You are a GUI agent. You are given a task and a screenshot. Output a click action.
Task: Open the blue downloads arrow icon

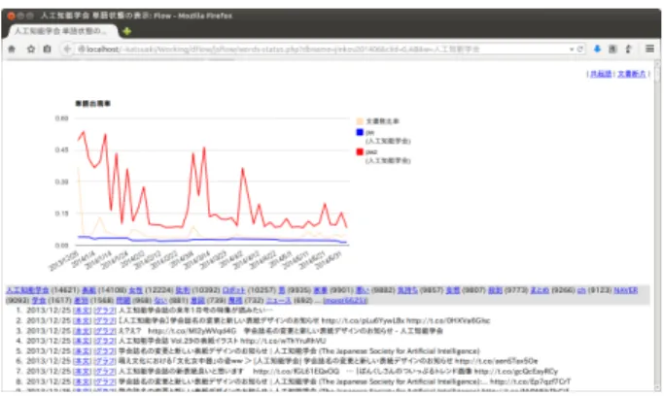(597, 49)
